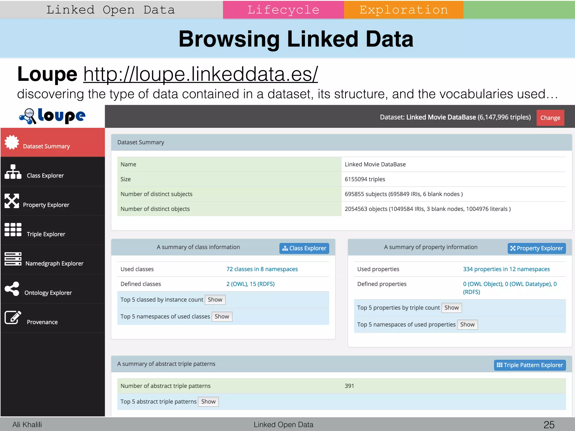Show top 5 namespaces of used properties
Viewport: 575px width, 431px height.
pos(467,325)
